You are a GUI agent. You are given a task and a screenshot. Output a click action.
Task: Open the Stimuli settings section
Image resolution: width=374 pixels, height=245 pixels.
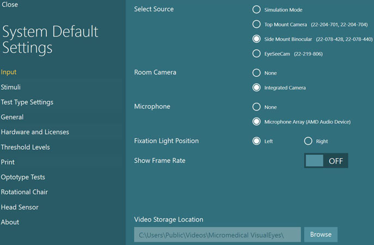point(11,87)
